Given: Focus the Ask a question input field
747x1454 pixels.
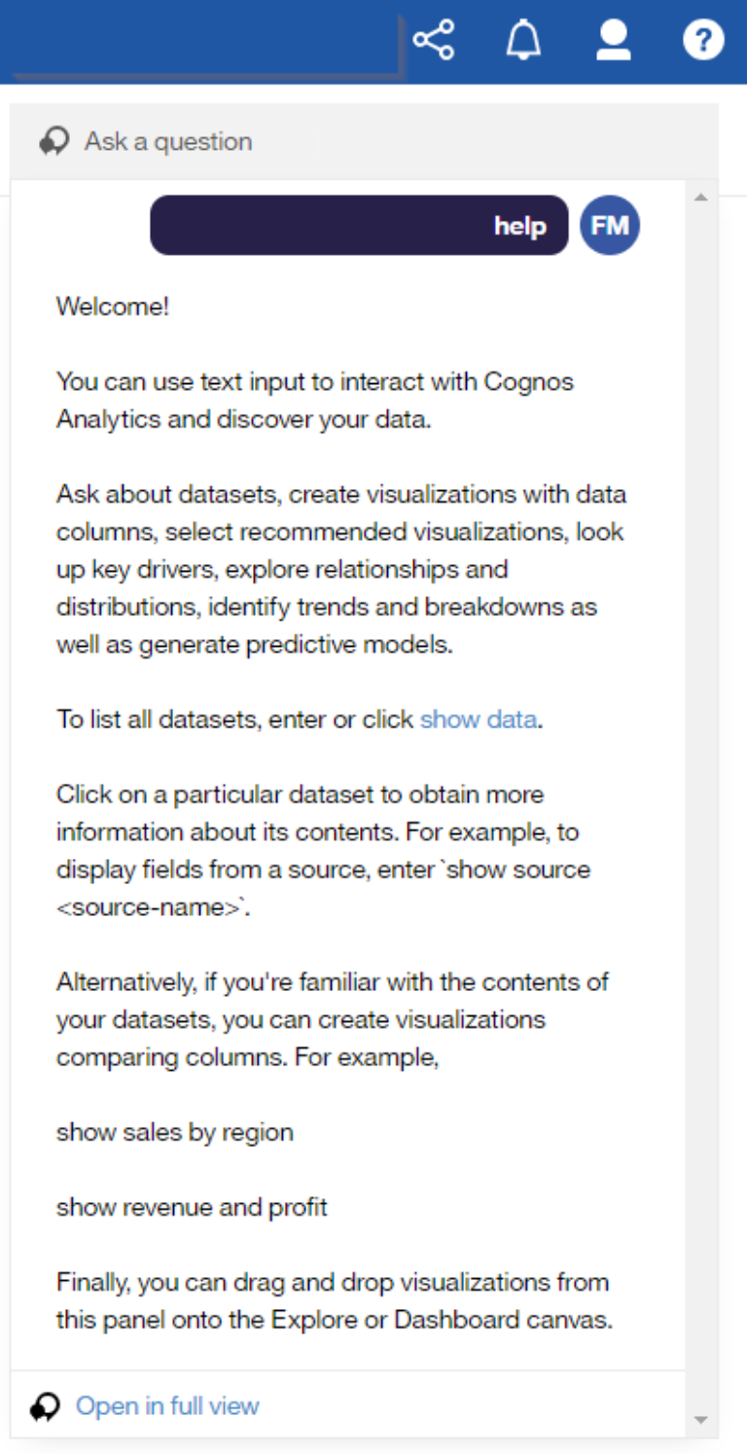Looking at the screenshot, I should coord(364,142).
